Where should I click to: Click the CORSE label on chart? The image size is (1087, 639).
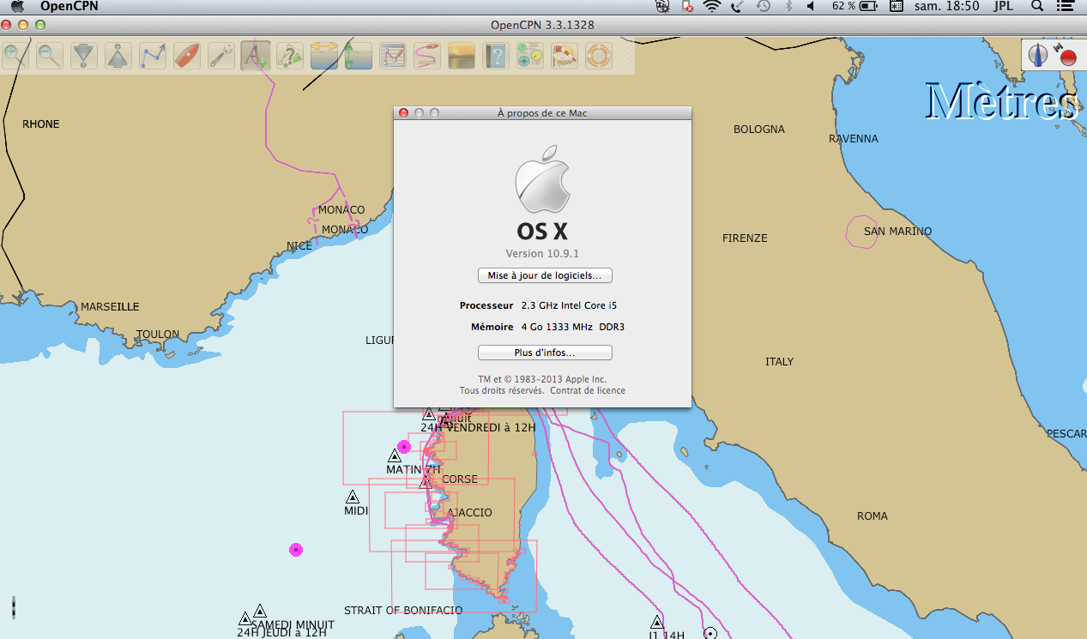coord(460,479)
